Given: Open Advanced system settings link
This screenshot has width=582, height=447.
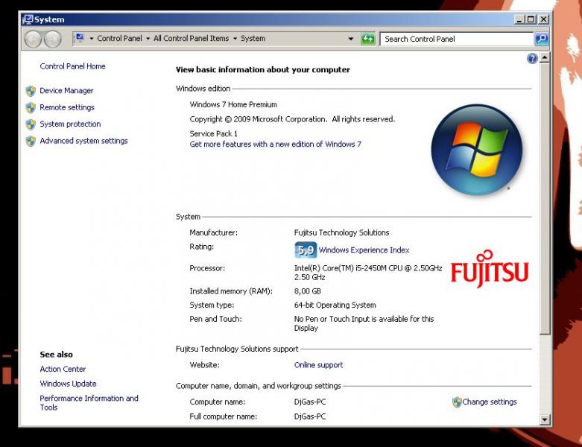Looking at the screenshot, I should click(84, 141).
